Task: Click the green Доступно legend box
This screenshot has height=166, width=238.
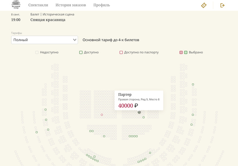Action: click(x=81, y=52)
